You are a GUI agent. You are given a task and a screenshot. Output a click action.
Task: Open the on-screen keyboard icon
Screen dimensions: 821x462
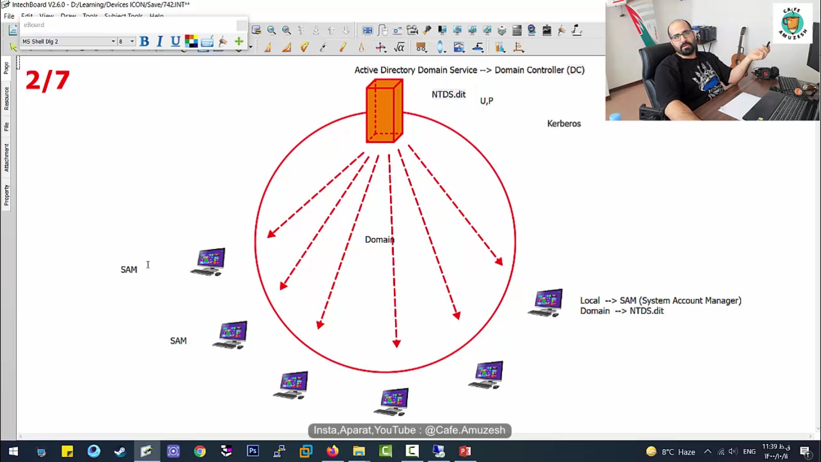(207, 41)
